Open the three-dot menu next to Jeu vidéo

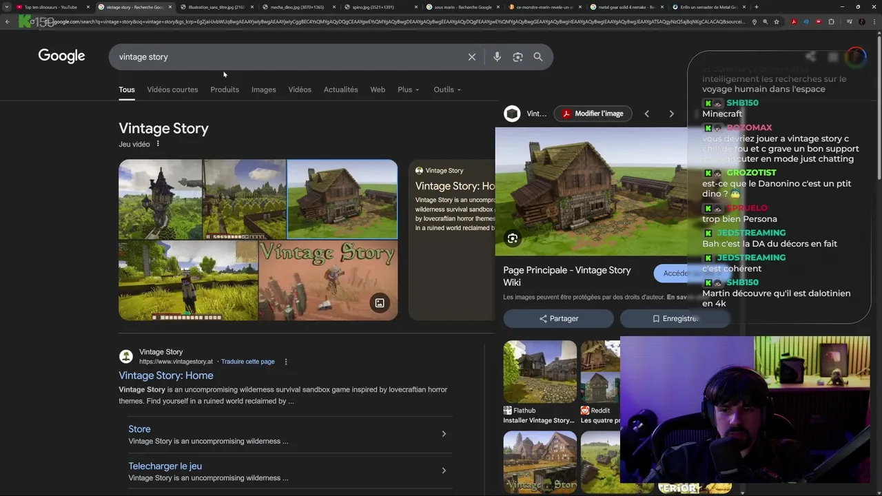click(x=158, y=144)
